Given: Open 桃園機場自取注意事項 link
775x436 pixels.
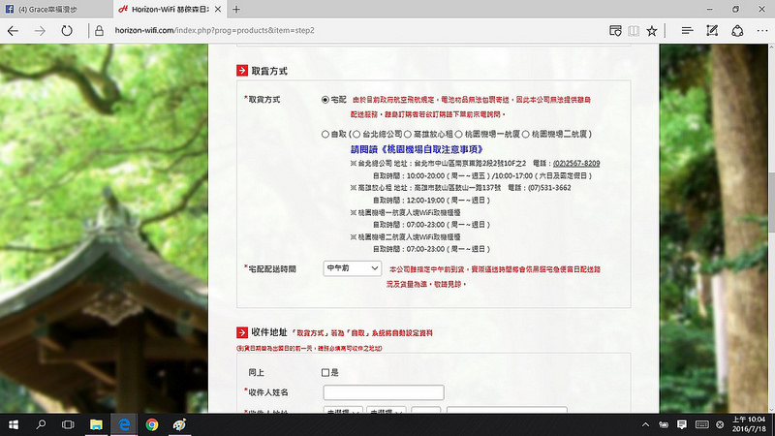Looking at the screenshot, I should 417,149.
